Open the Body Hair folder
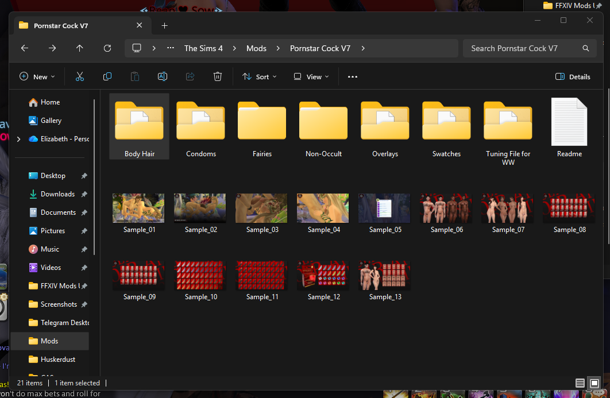The height and width of the screenshot is (398, 610). (x=139, y=126)
